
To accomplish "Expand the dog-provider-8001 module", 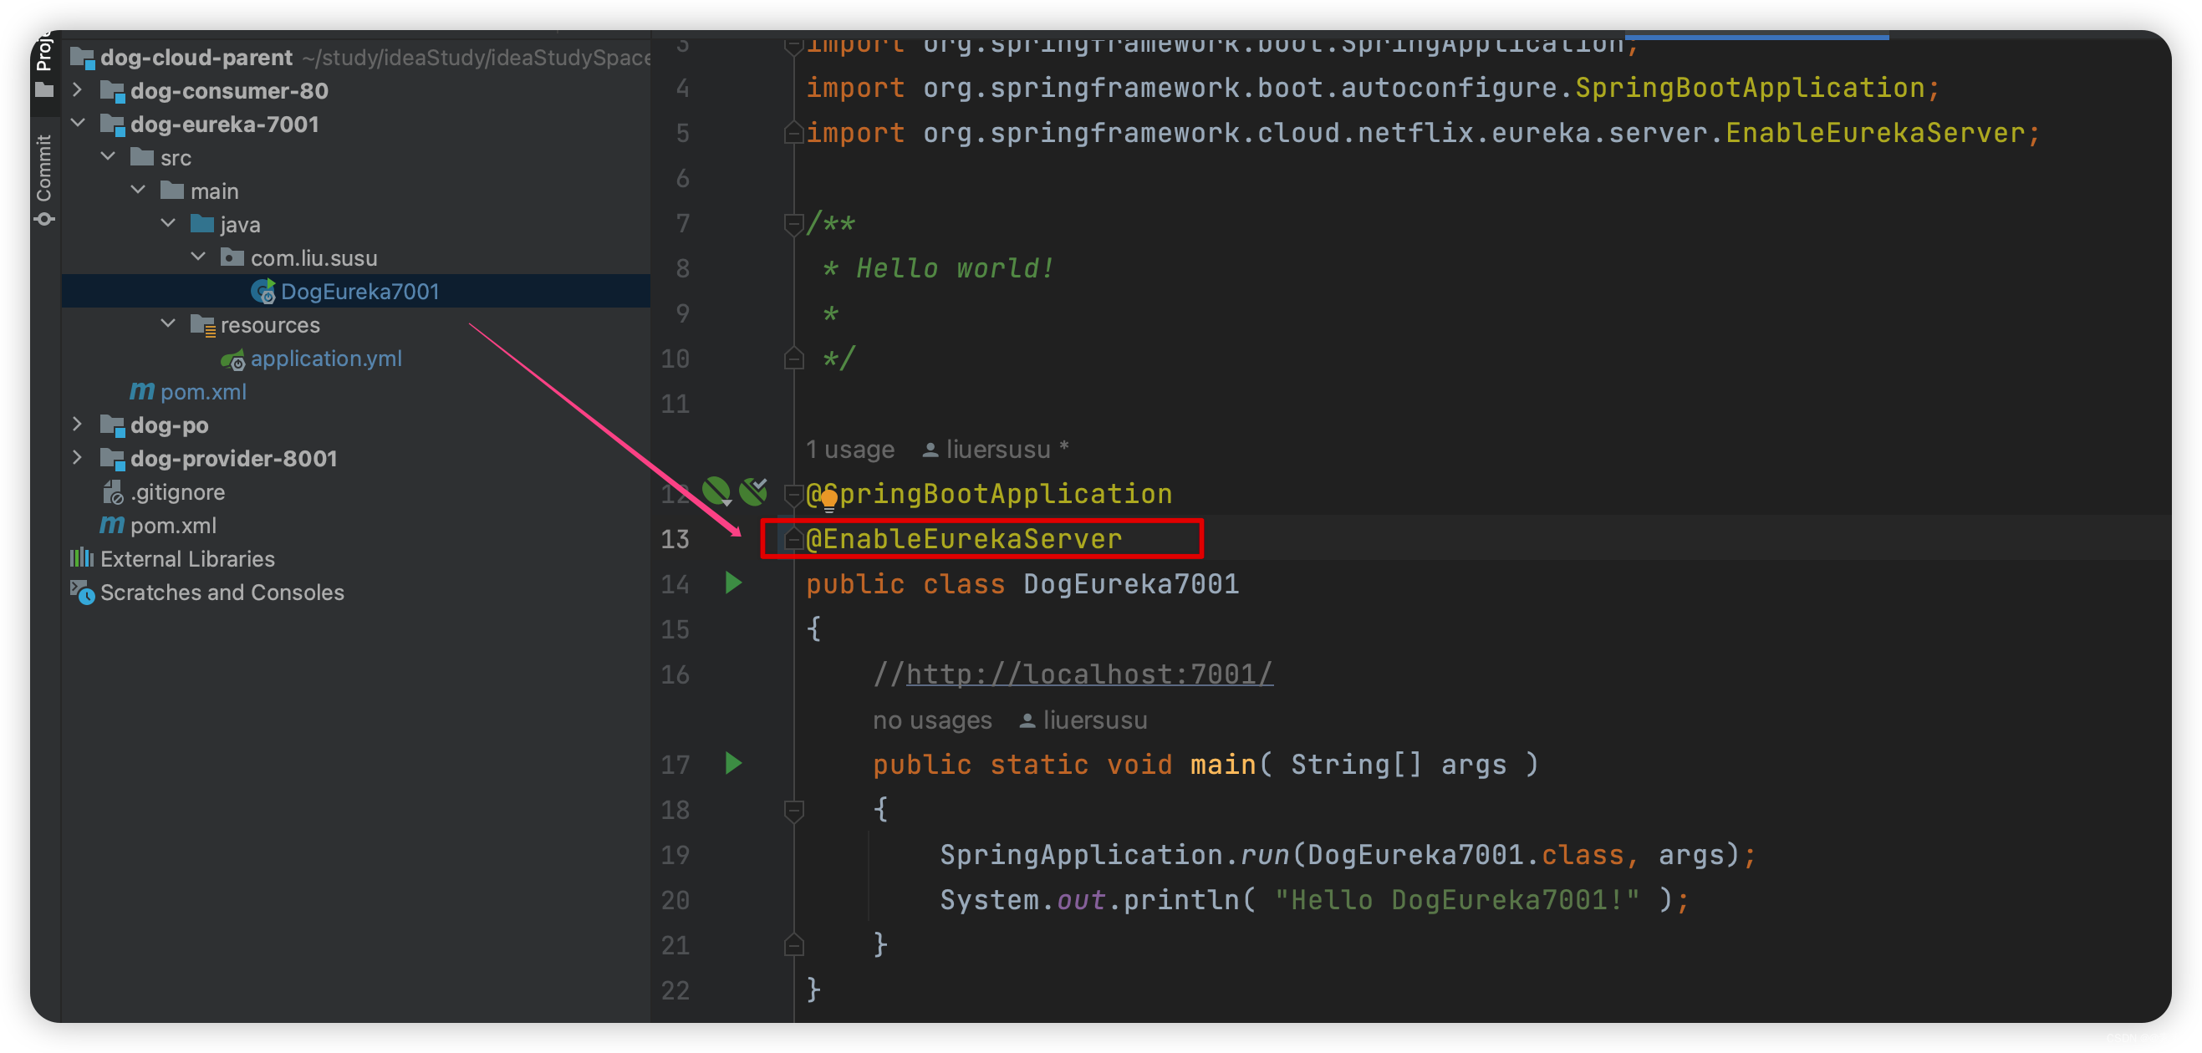I will pyautogui.click(x=78, y=457).
